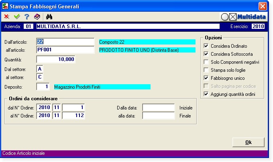Click Magazzino Prodotti Finiti description
273x162 pixels.
102,87
